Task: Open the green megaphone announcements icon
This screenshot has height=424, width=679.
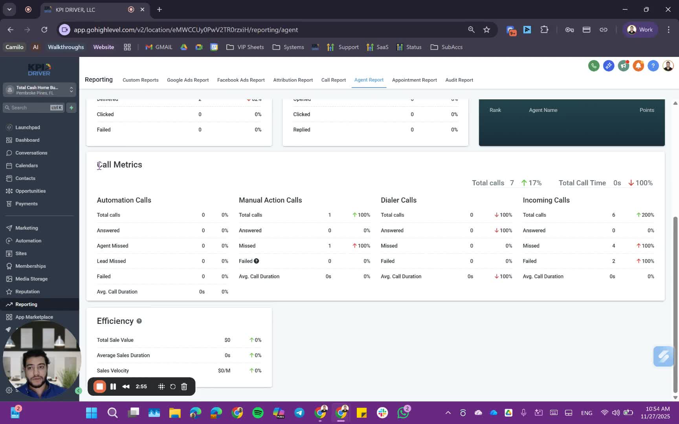Action: [x=624, y=66]
